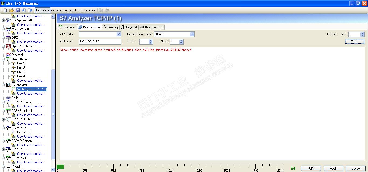Click the Slot stepper arrows

point(181,42)
